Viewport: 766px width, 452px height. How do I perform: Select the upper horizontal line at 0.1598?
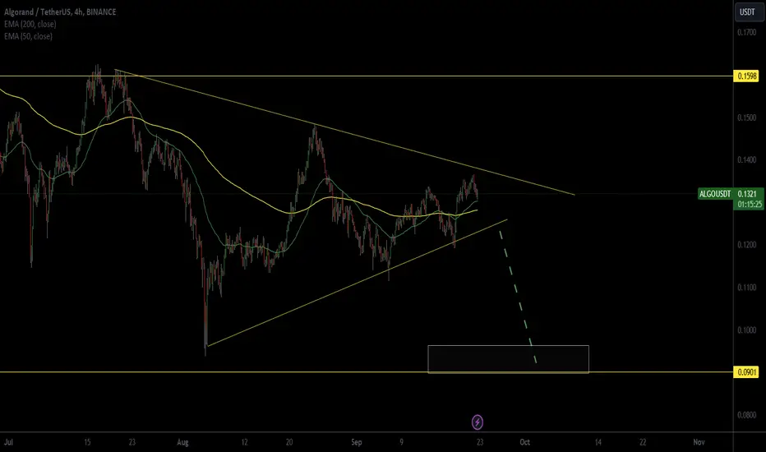[367, 76]
